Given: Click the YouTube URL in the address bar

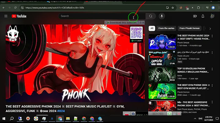Looking at the screenshot, I should [55, 8].
